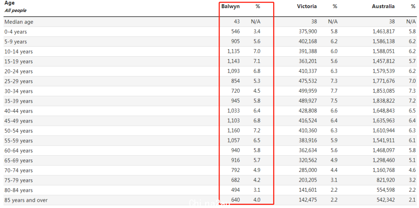Screen dimensions: 419x208
Task: Click the 5-9 years row label
Action: pos(16,42)
